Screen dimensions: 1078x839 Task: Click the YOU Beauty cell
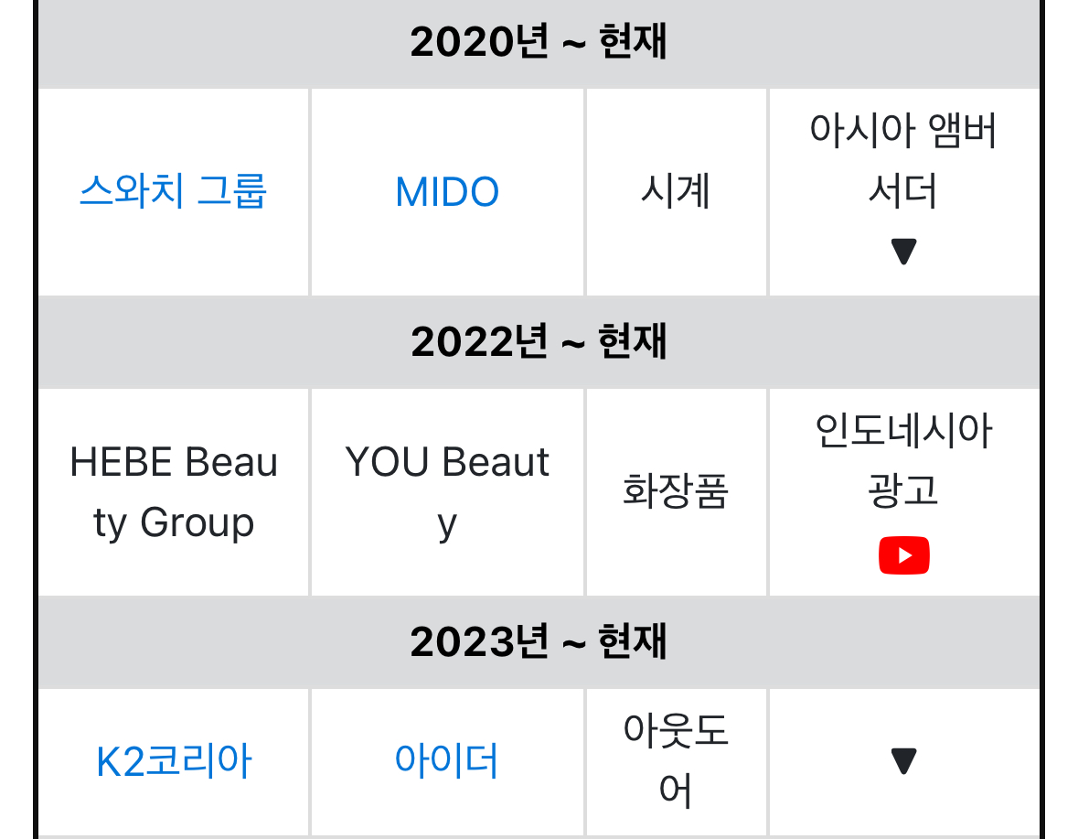pyautogui.click(x=447, y=491)
